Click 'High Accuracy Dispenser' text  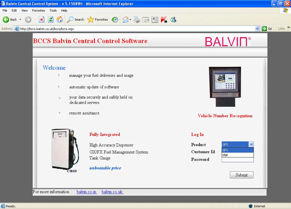tap(111, 145)
